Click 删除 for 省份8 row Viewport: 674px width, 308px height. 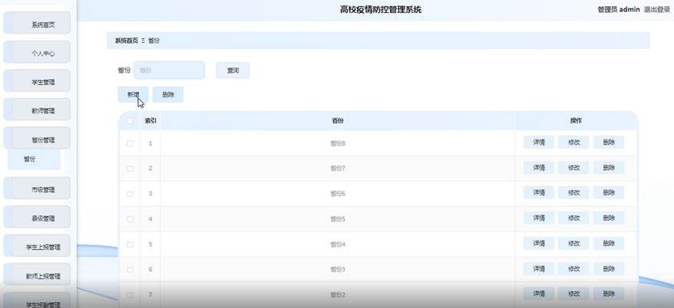[609, 143]
